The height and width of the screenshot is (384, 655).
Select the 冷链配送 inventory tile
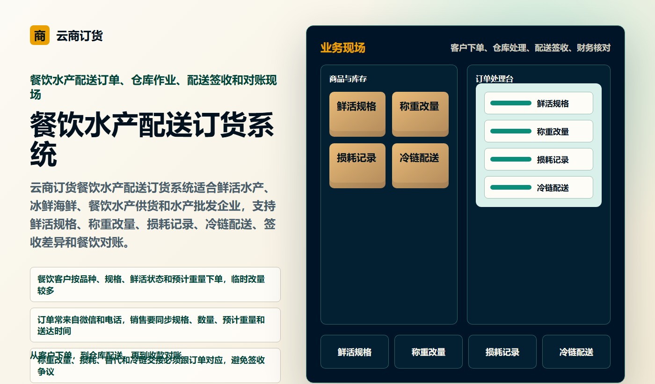tap(420, 166)
